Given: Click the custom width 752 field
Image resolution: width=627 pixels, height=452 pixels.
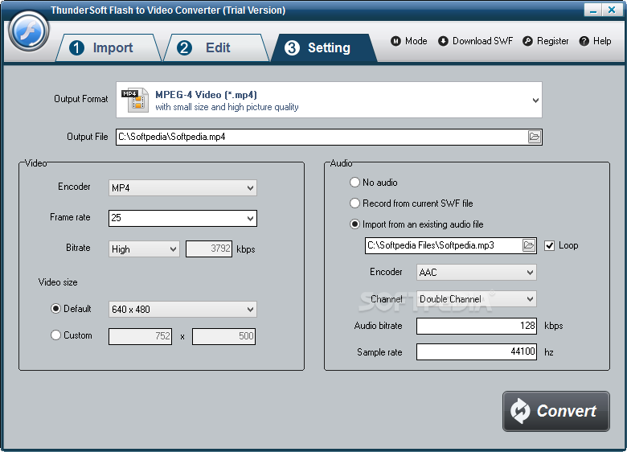Looking at the screenshot, I should [141, 336].
